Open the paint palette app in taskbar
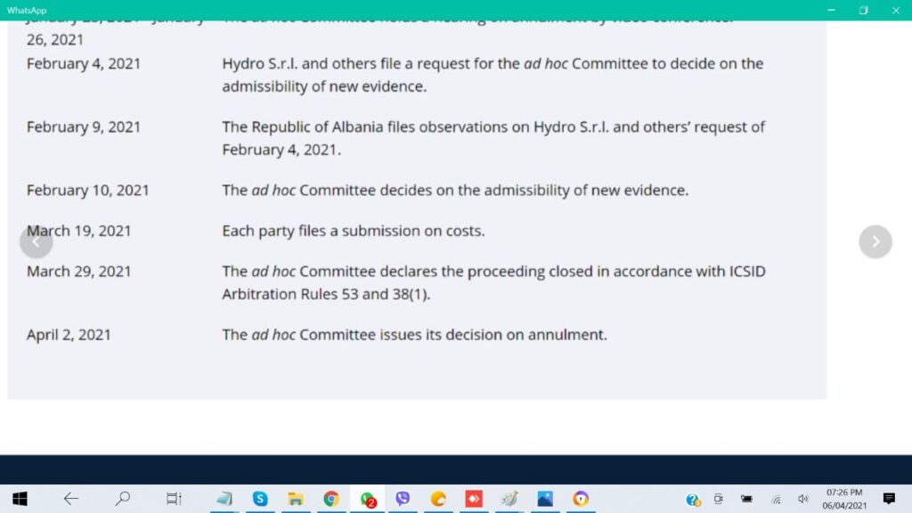Image resolution: width=912 pixels, height=513 pixels. click(x=509, y=499)
